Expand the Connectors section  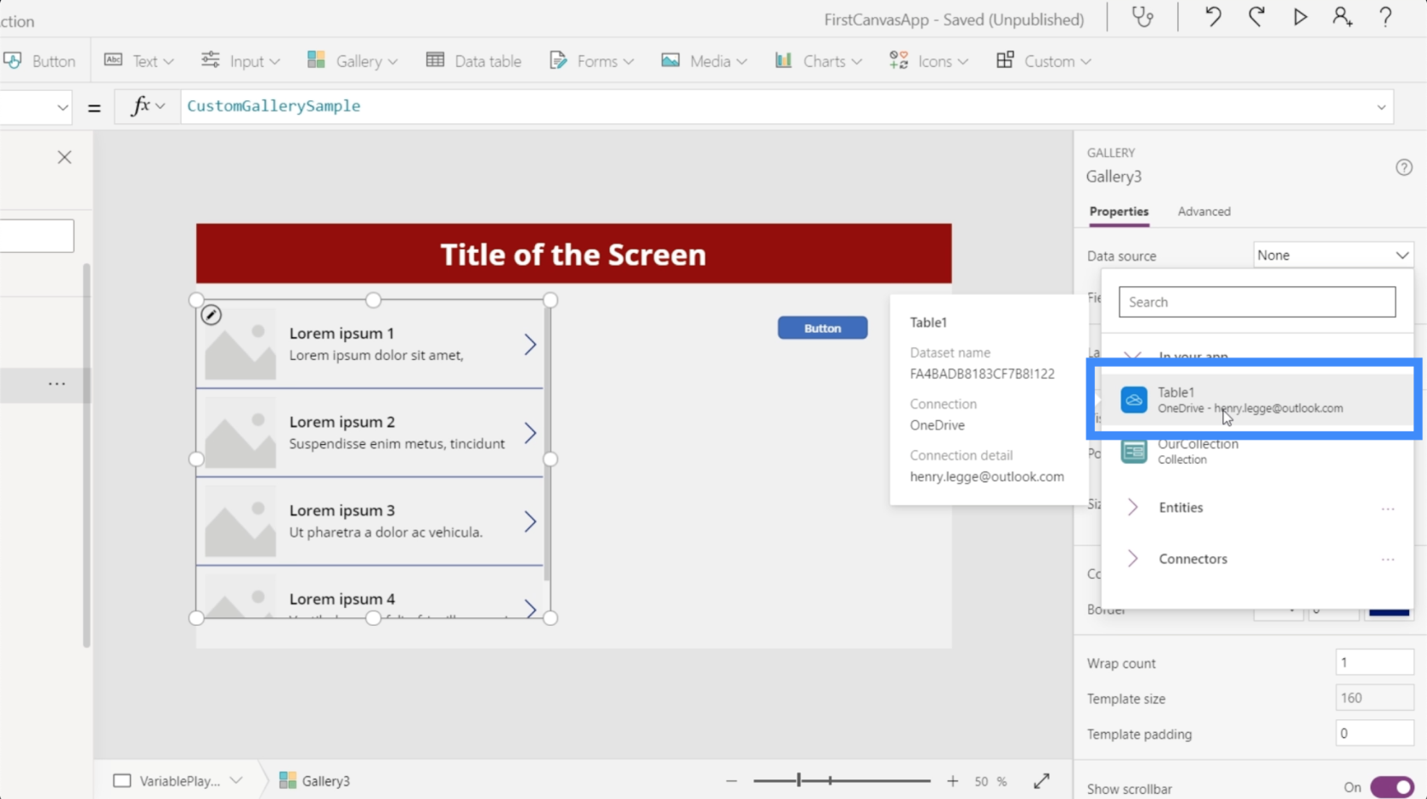coord(1132,558)
